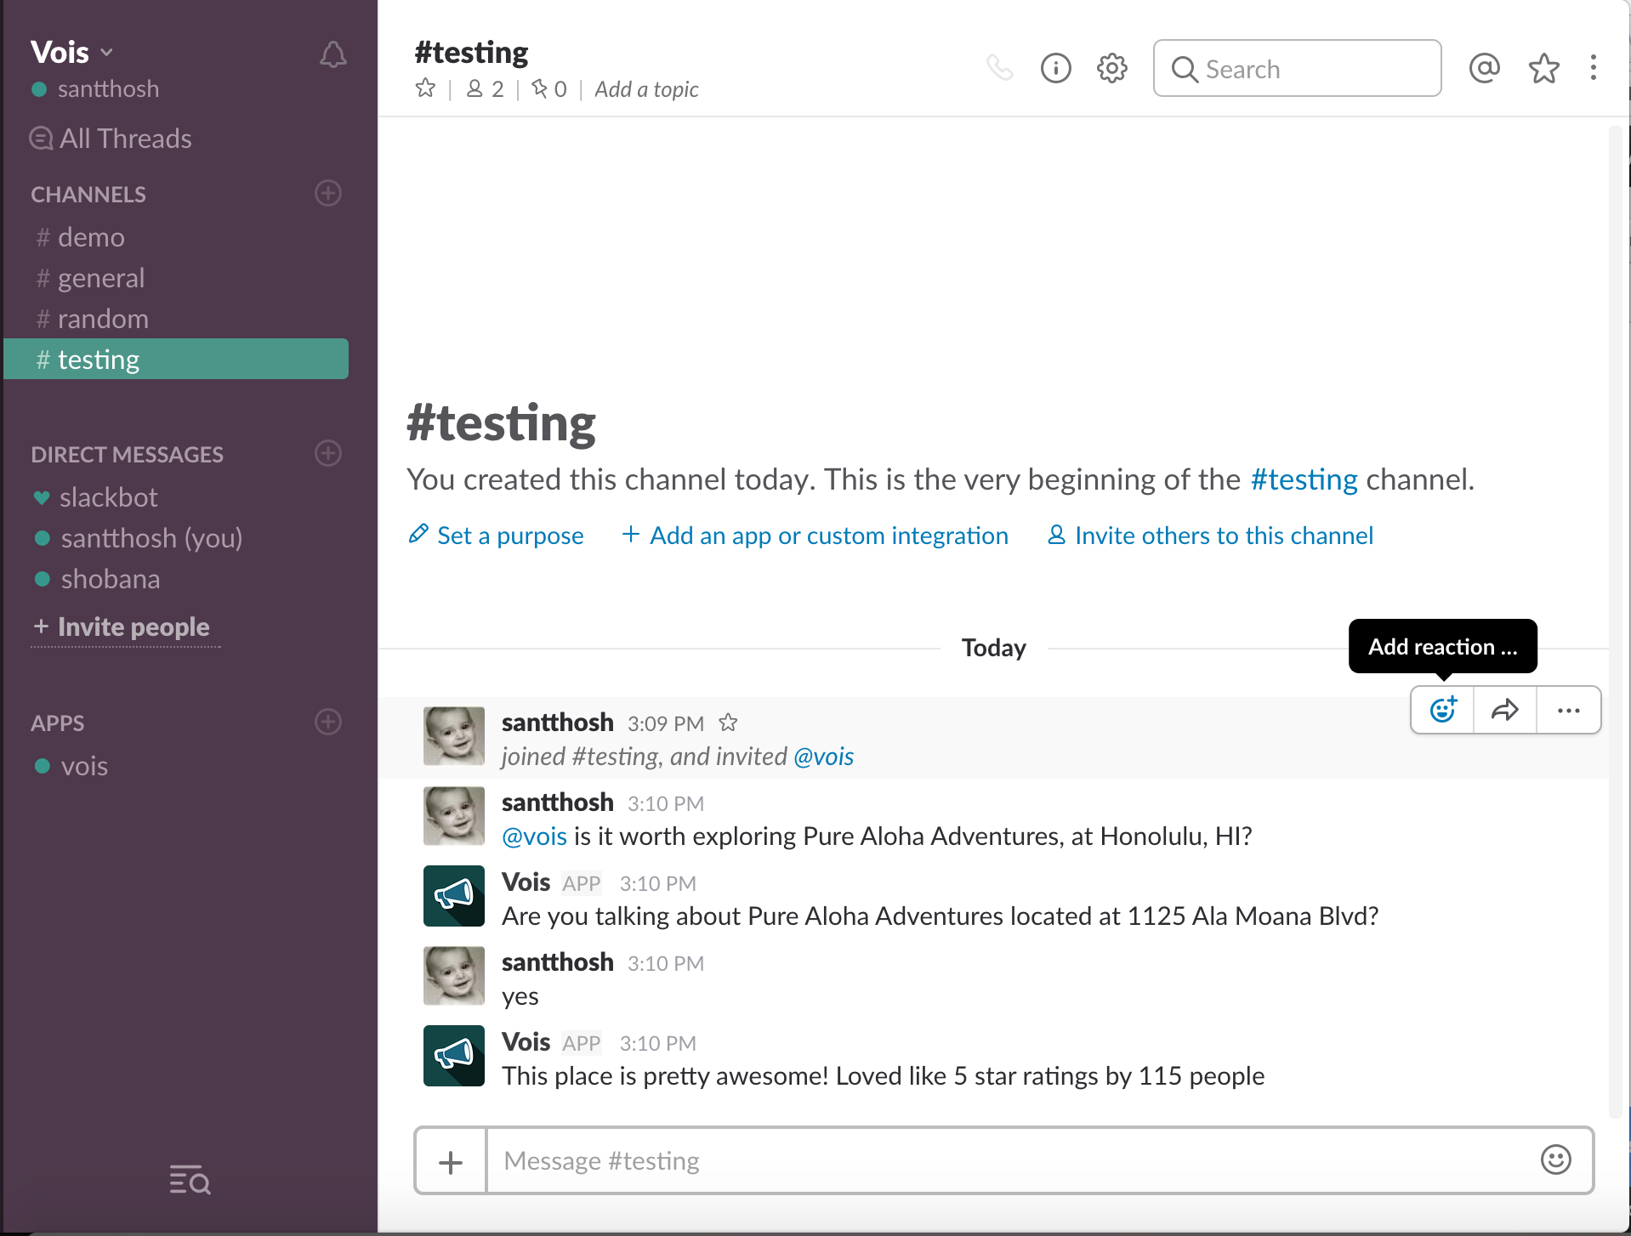Viewport: 1631px width, 1236px height.
Task: Click the @vois mention in the Honolulu question
Action: (534, 836)
